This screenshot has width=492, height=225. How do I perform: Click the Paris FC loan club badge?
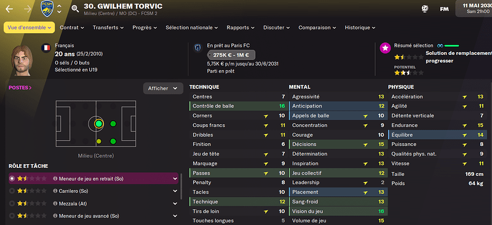[197, 49]
